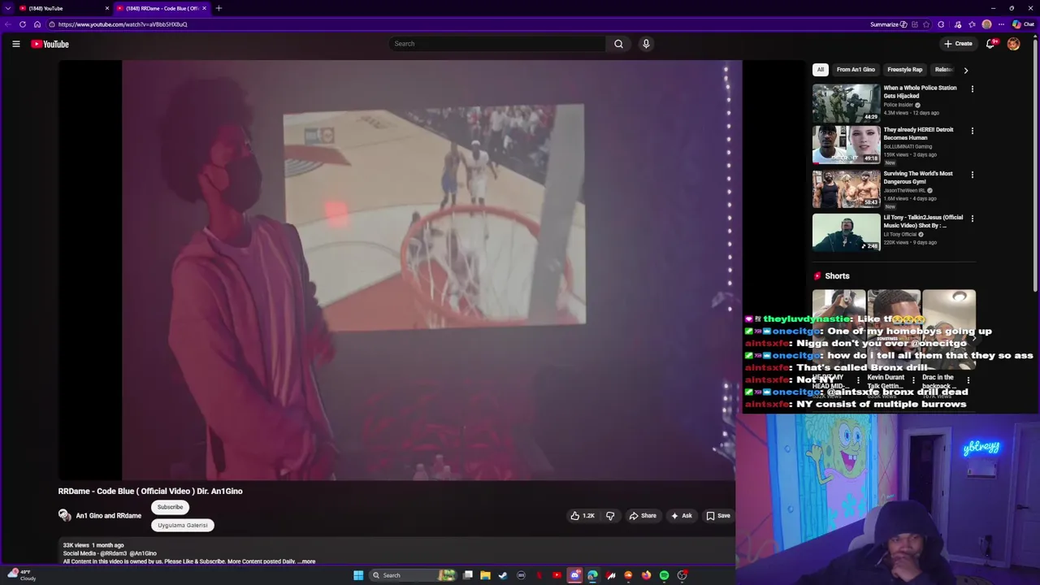1040x585 pixels.
Task: Open the browser favorites list icon
Action: pos(973,24)
